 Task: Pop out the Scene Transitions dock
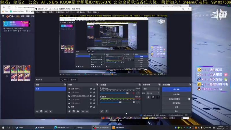159,85
